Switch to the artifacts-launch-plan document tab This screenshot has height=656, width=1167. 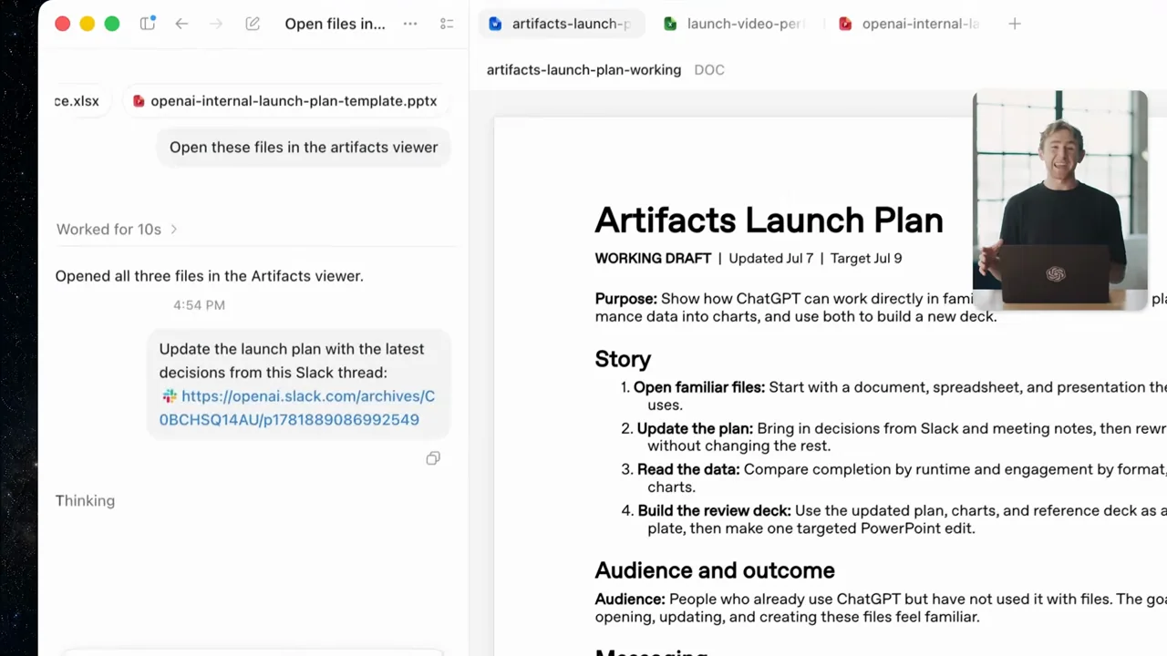point(562,24)
